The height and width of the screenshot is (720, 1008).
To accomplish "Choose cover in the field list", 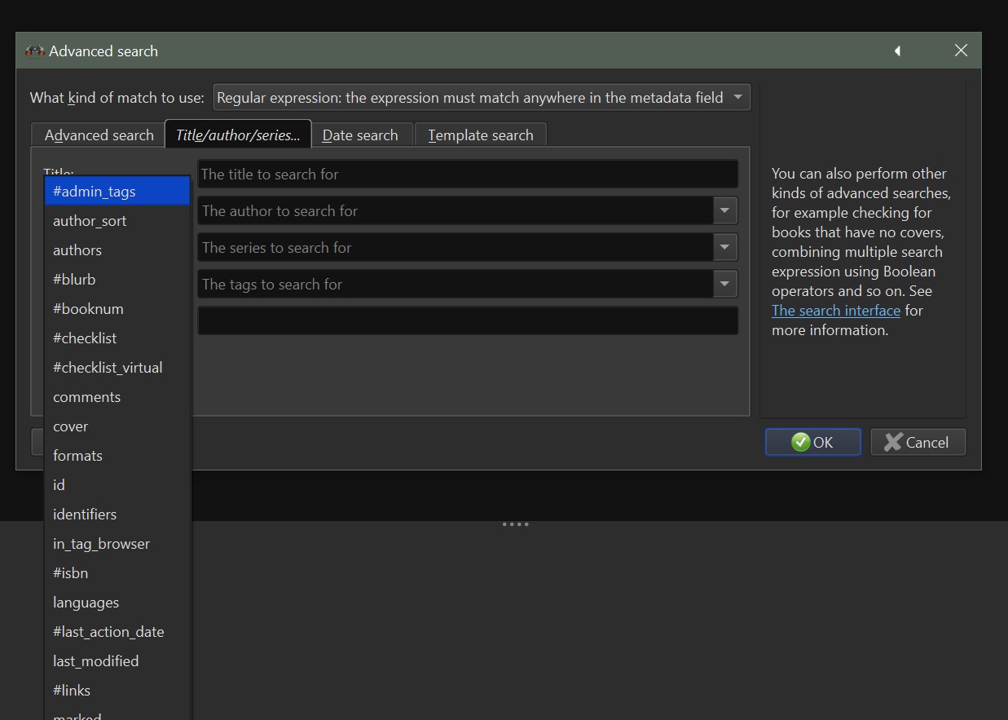I will point(117,426).
